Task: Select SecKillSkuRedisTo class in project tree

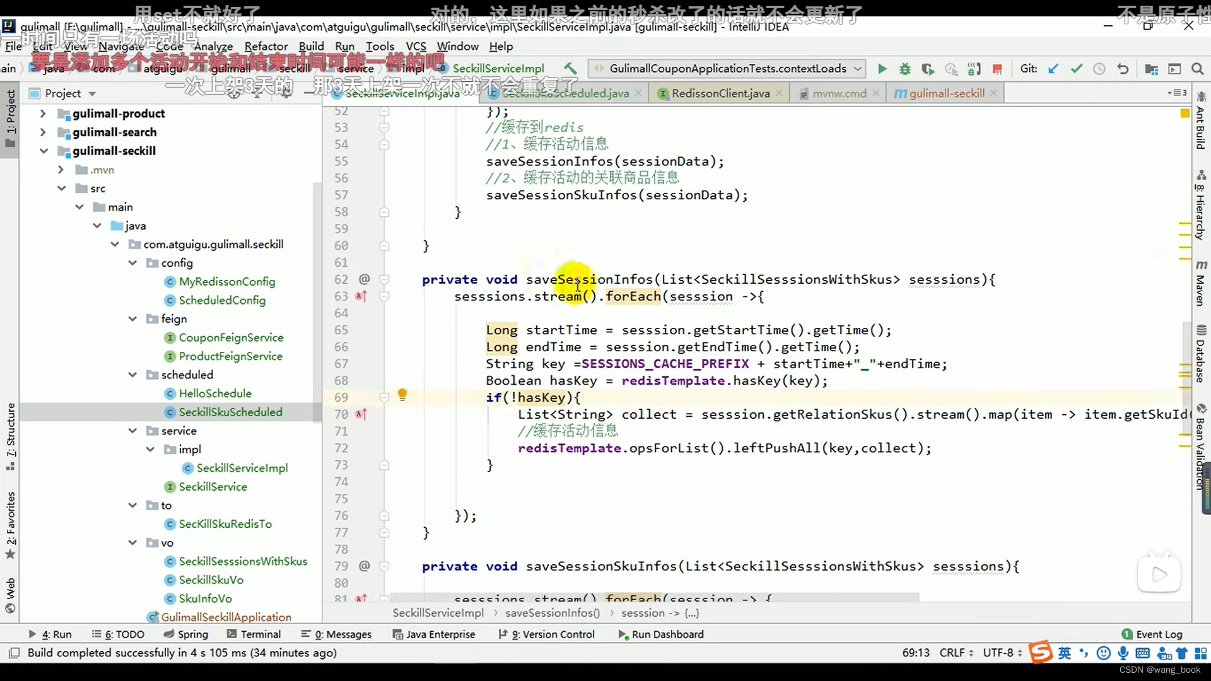Action: [225, 524]
